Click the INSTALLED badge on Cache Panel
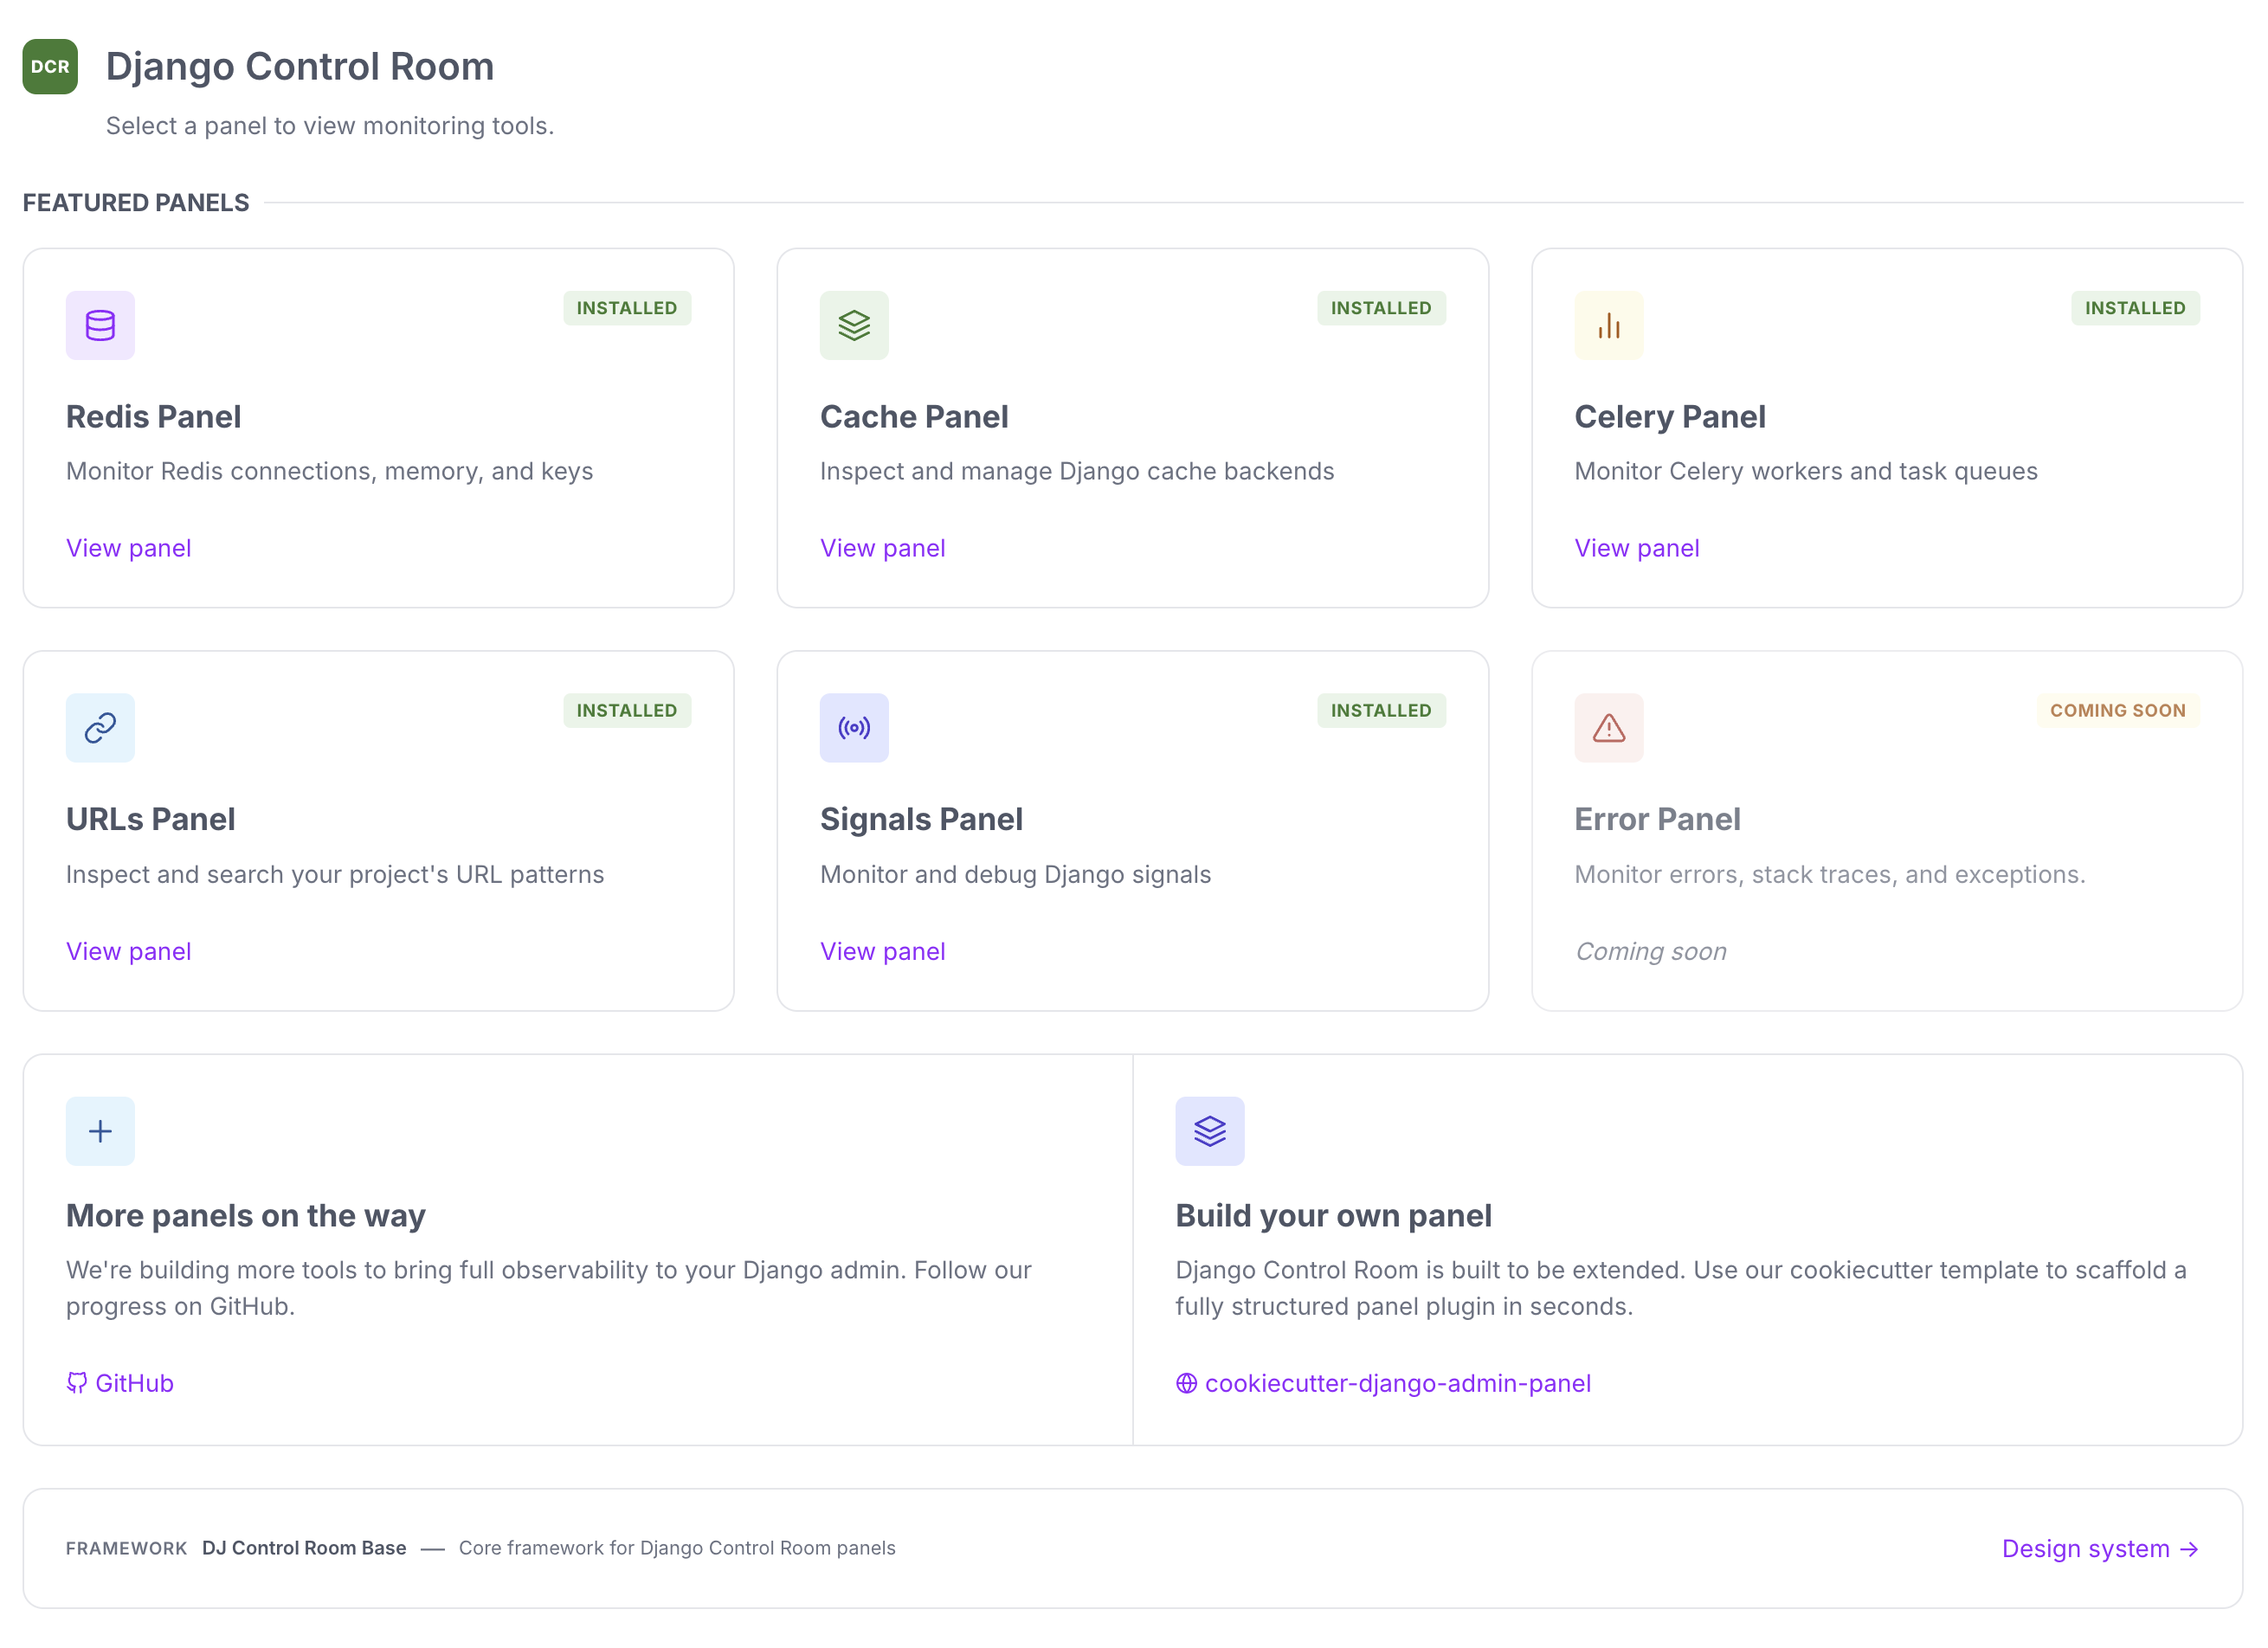Viewport: 2268px width, 1648px height. tap(1381, 308)
